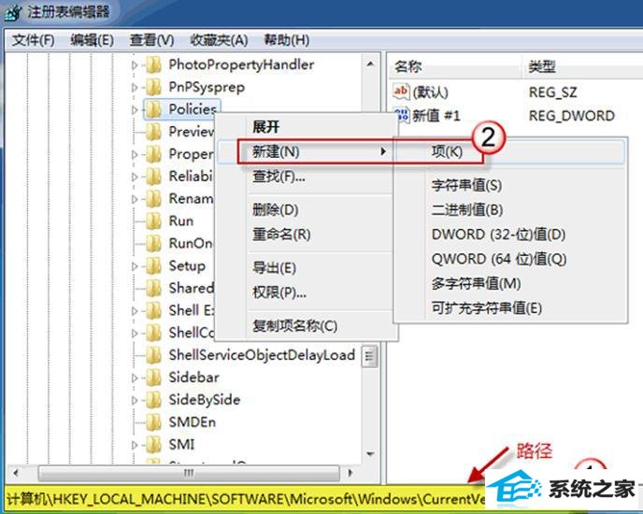This screenshot has width=643, height=514.
Task: Select the 新值 #1 value name
Action: pos(436,116)
